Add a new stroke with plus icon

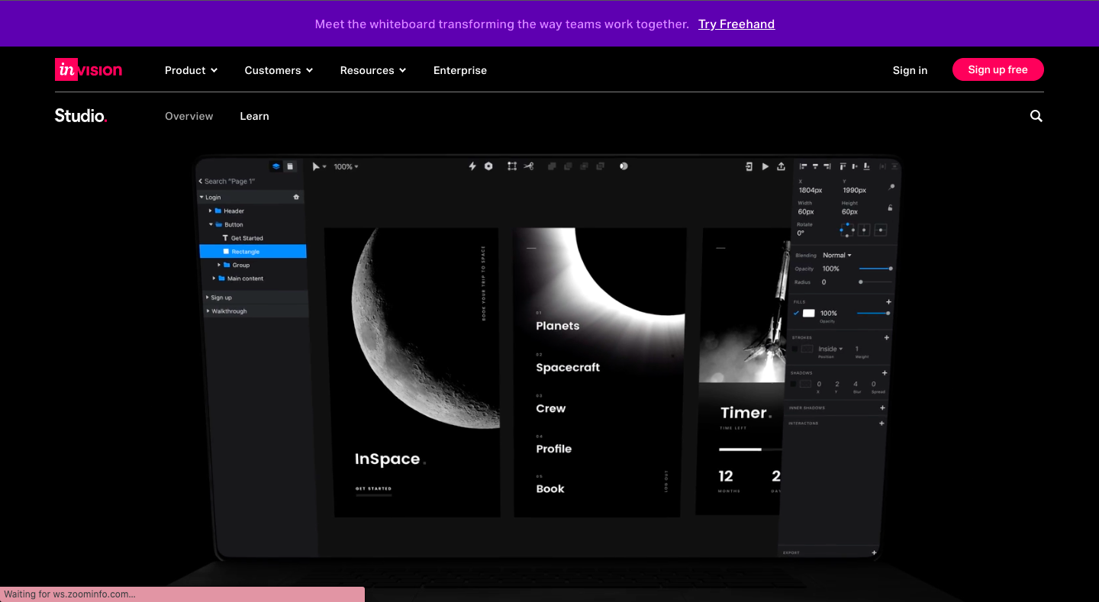[x=887, y=337]
